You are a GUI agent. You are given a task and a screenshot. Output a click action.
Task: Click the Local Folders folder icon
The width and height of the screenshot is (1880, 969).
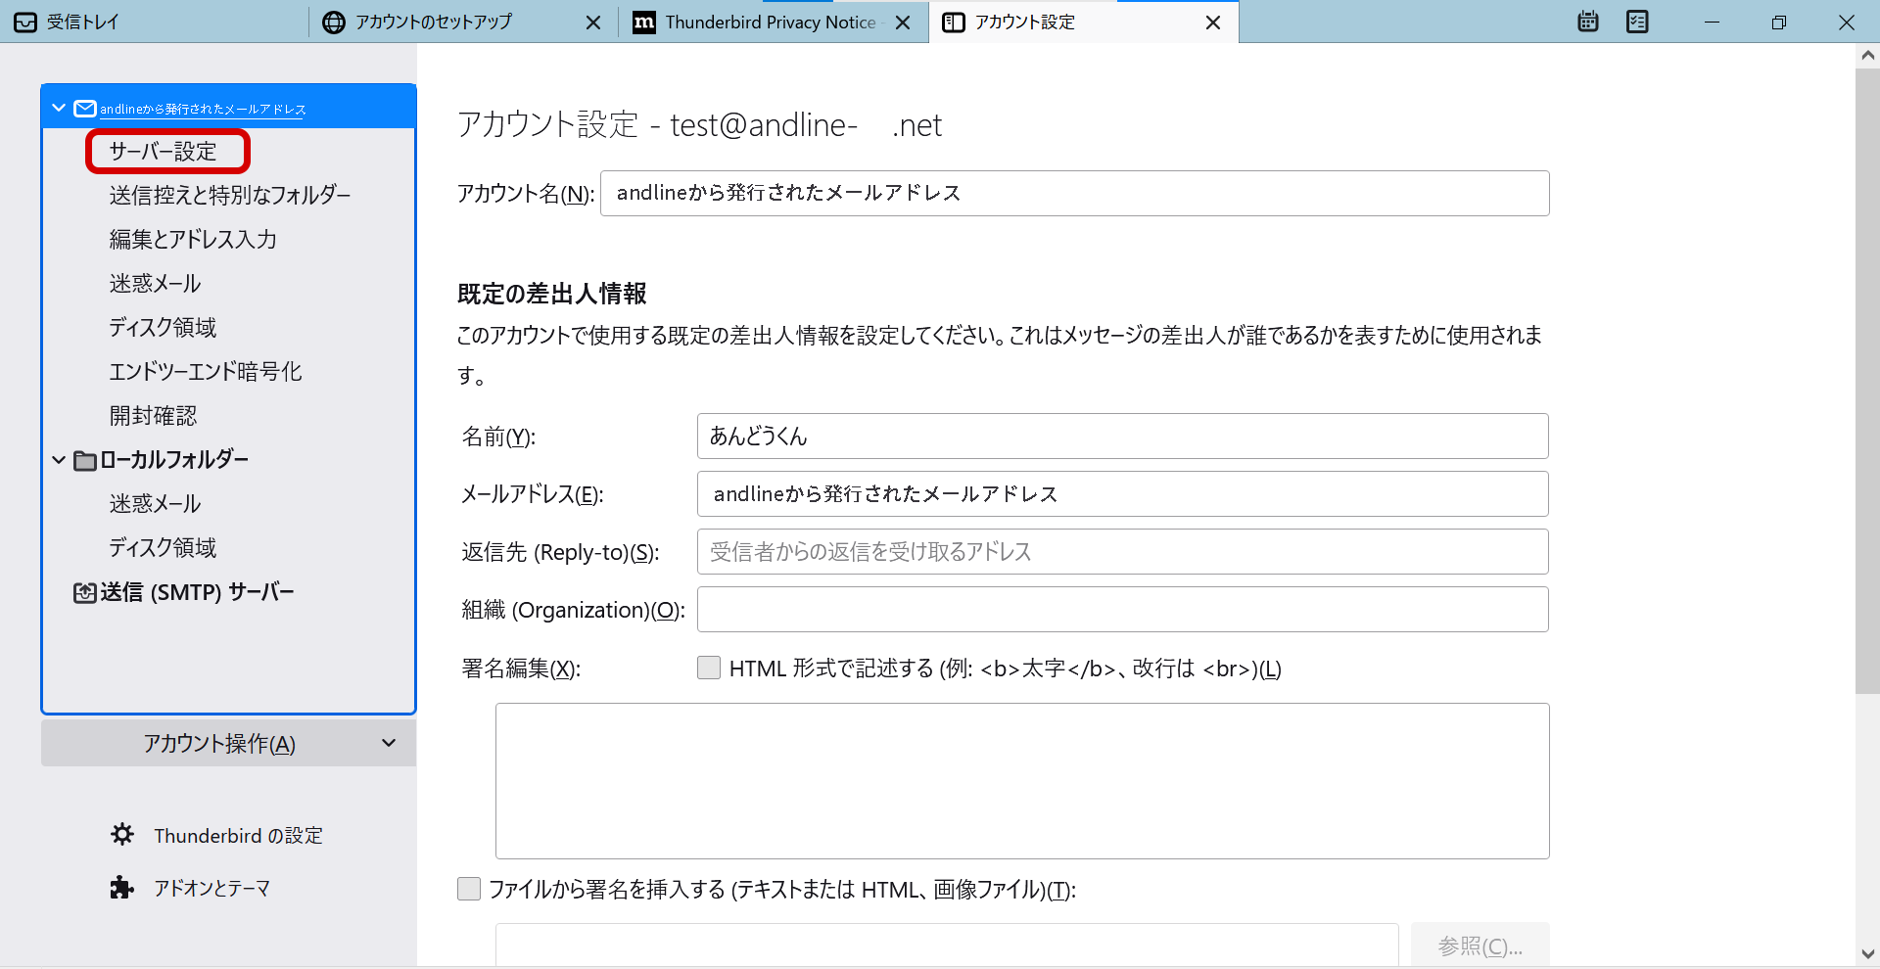[x=85, y=460]
